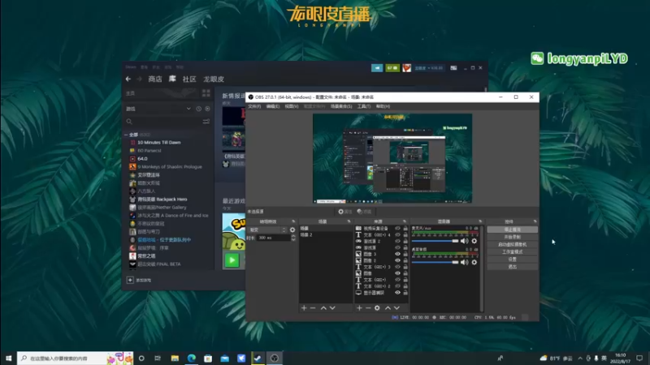The height and width of the screenshot is (365, 650).
Task: Click the transition duration stepper arrows
Action: point(293,238)
